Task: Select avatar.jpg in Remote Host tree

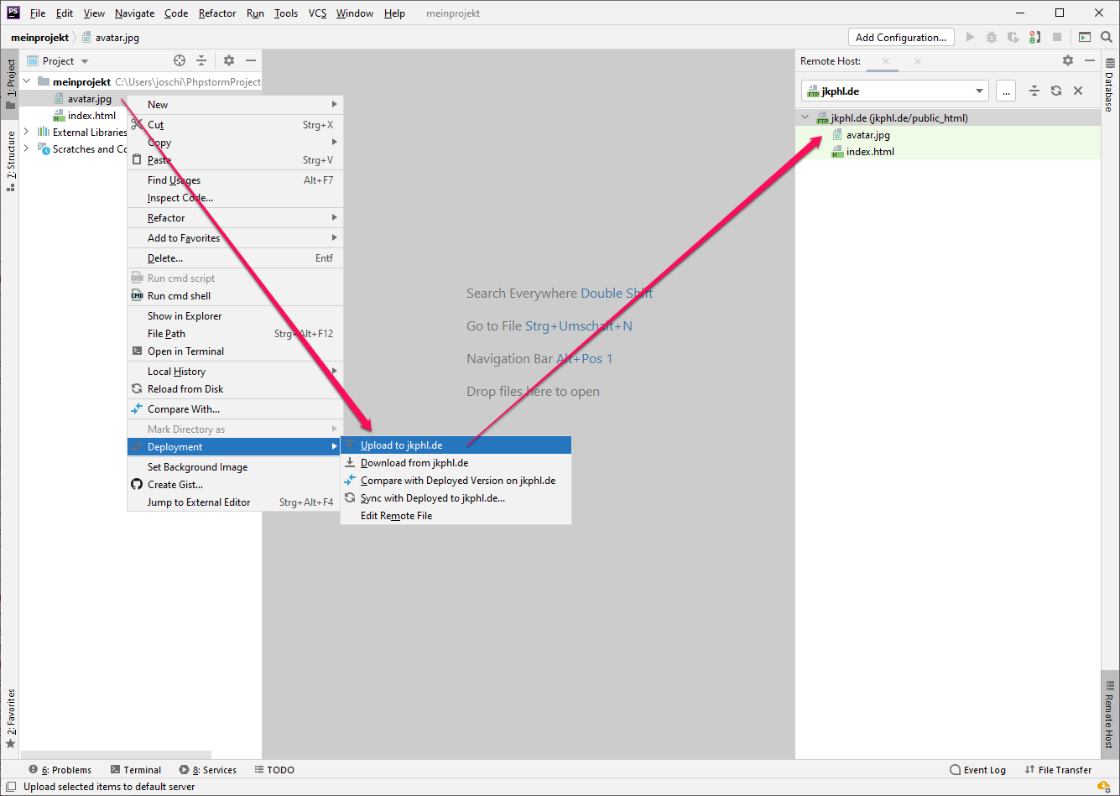Action: [867, 135]
